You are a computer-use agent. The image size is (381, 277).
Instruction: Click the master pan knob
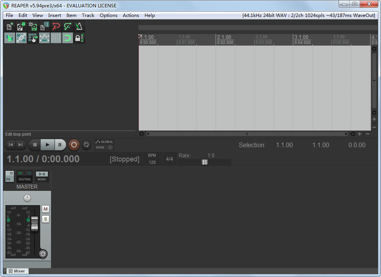pos(27,198)
